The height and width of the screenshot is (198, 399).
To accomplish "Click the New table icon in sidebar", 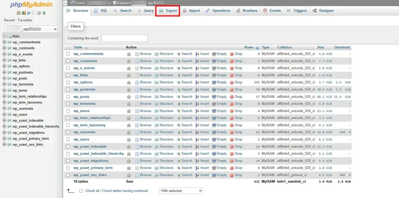I will point(10,36).
